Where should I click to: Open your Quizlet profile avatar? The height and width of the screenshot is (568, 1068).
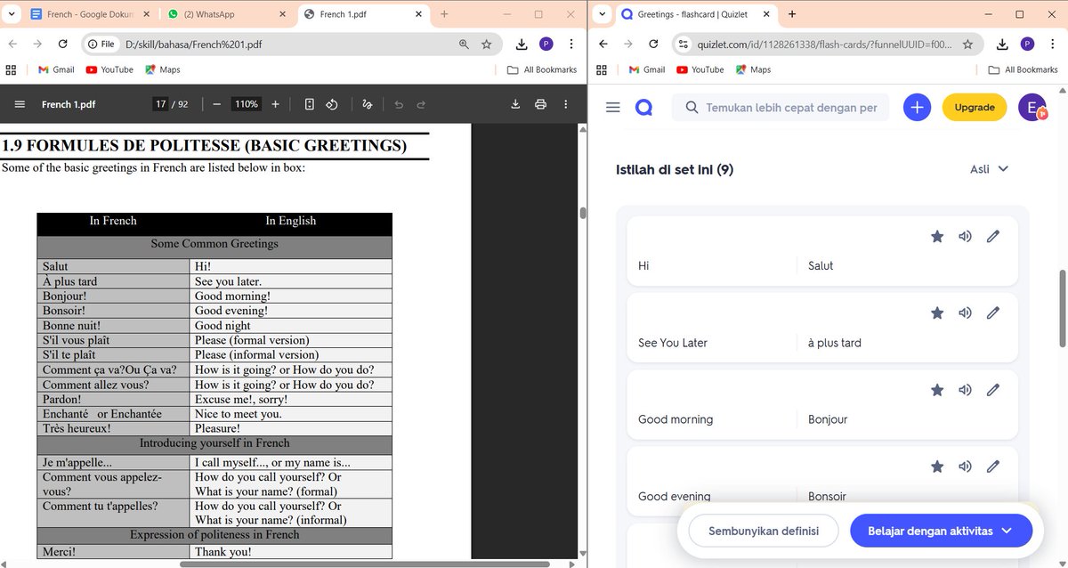tap(1031, 107)
